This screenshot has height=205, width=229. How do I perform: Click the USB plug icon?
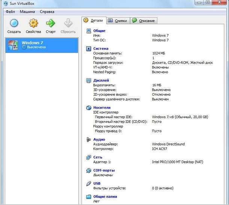[x=89, y=184]
